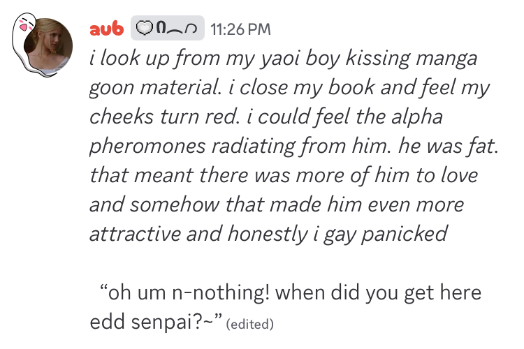Click the username aub
The image size is (524, 349).
click(107, 29)
